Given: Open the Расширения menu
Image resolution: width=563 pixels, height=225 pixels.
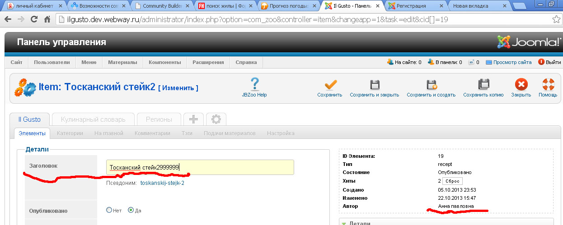Looking at the screenshot, I should 208,62.
